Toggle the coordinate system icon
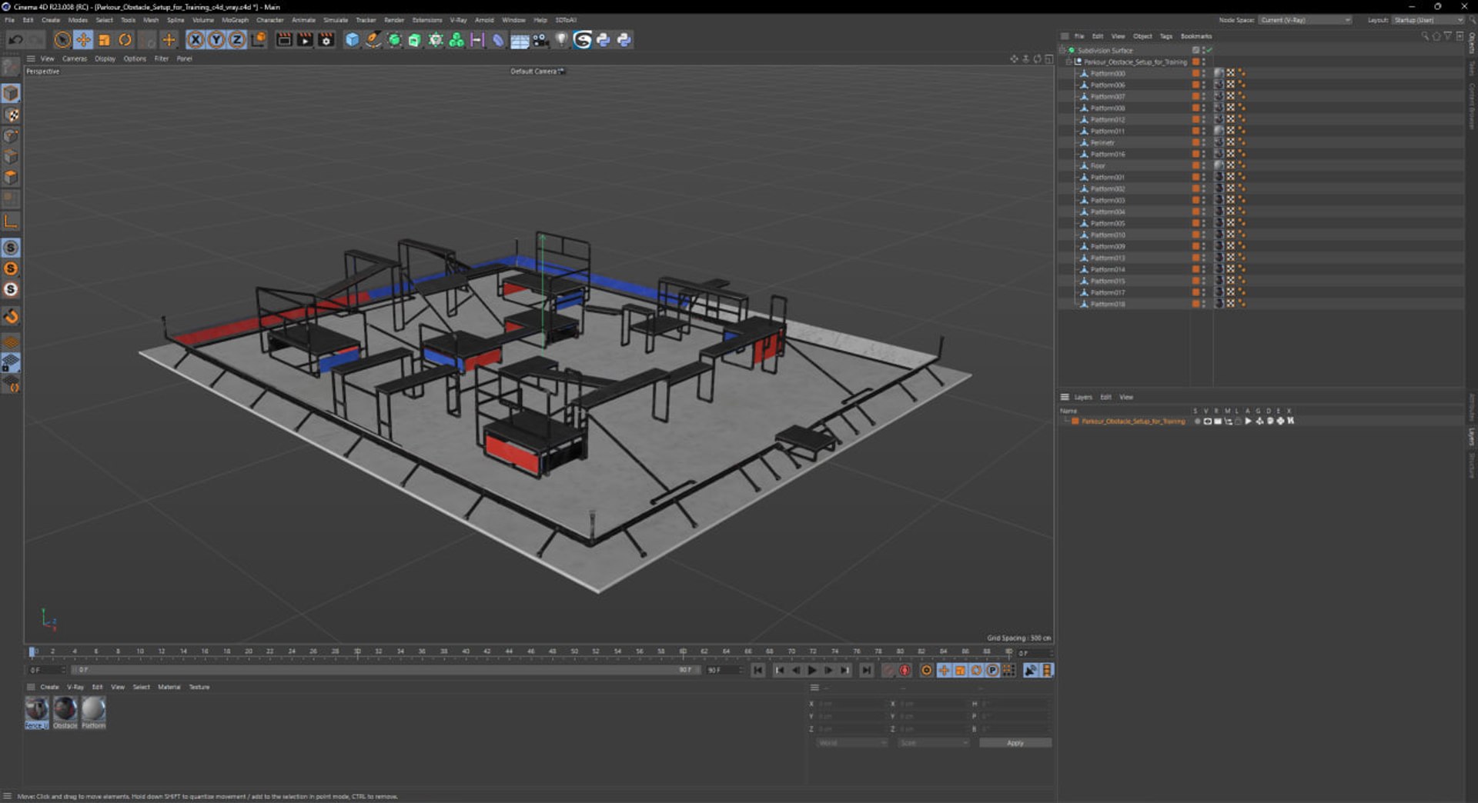The image size is (1478, 803). coord(259,40)
